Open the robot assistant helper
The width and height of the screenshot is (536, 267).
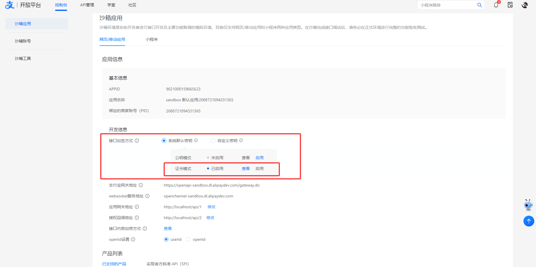coord(528,205)
